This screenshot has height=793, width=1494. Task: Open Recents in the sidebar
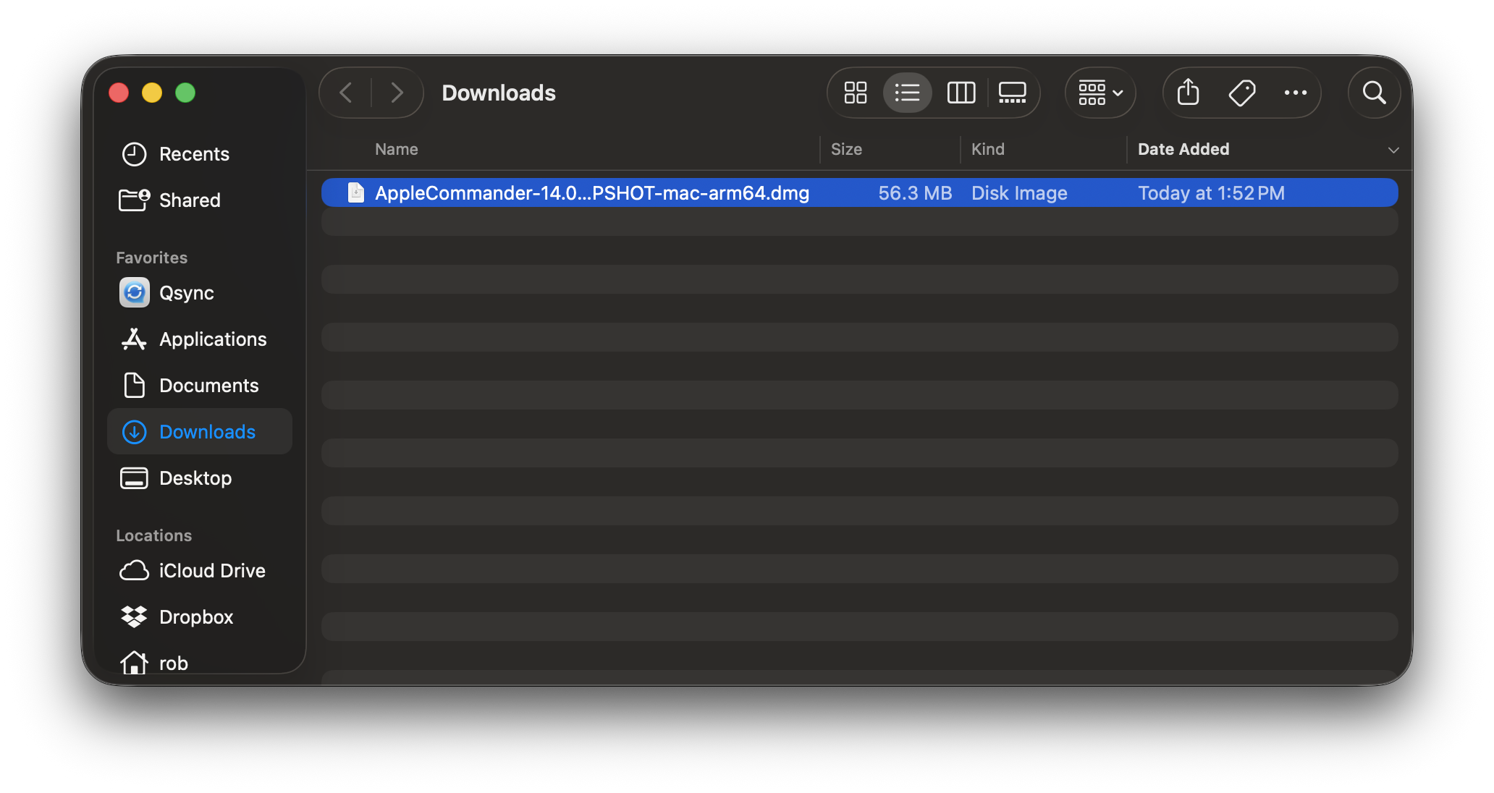[200, 154]
